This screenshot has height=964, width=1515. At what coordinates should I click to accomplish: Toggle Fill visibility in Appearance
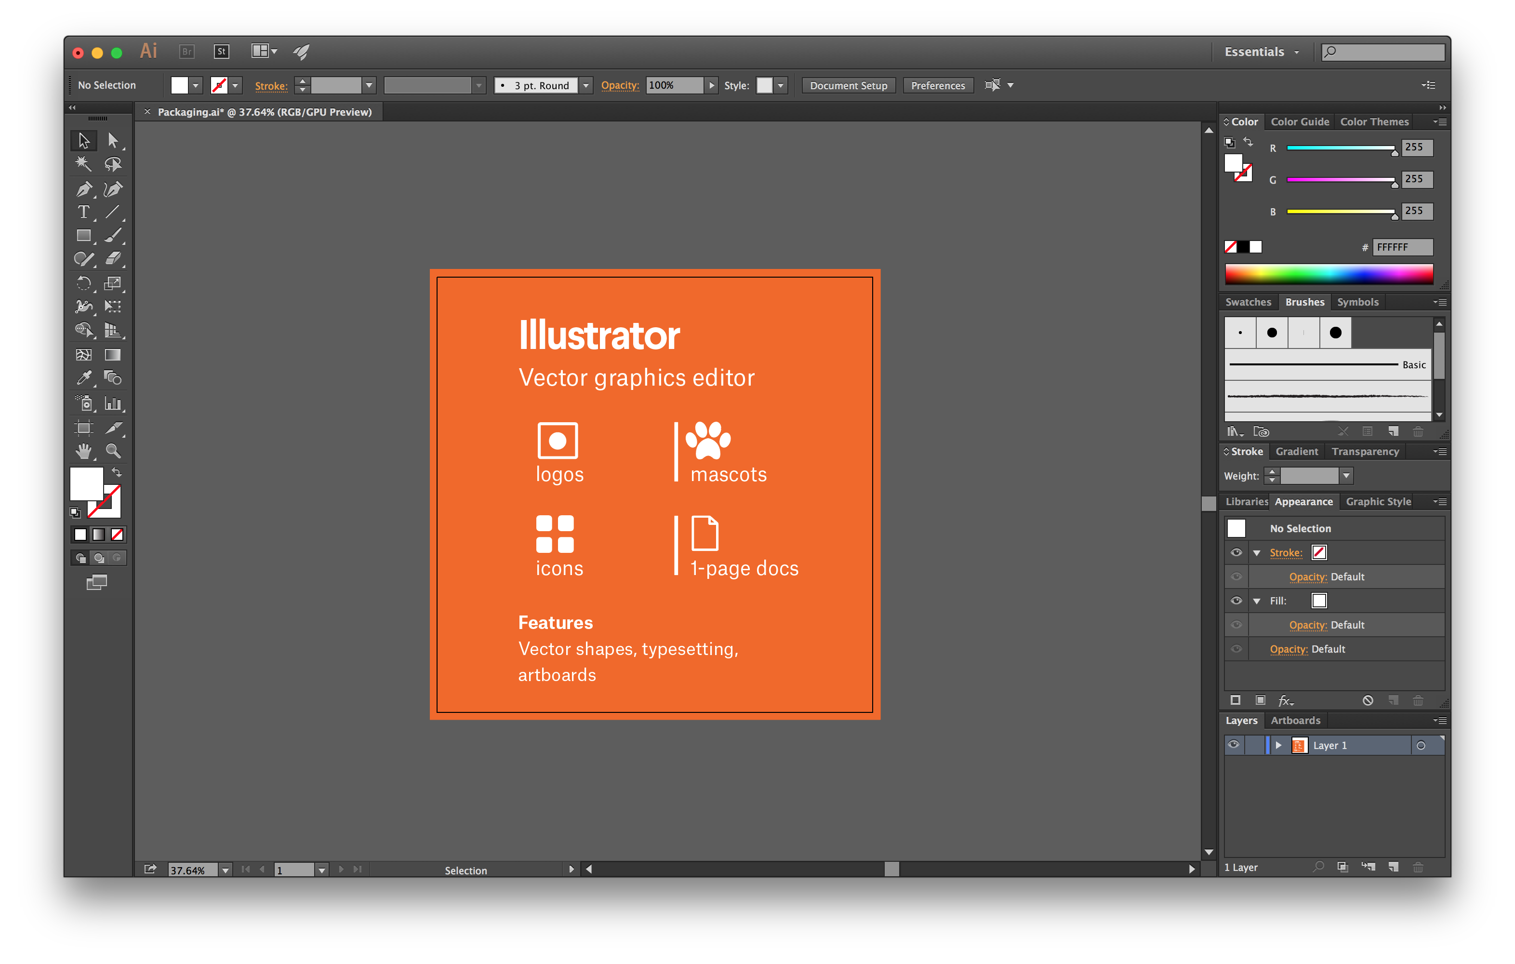pos(1238,601)
